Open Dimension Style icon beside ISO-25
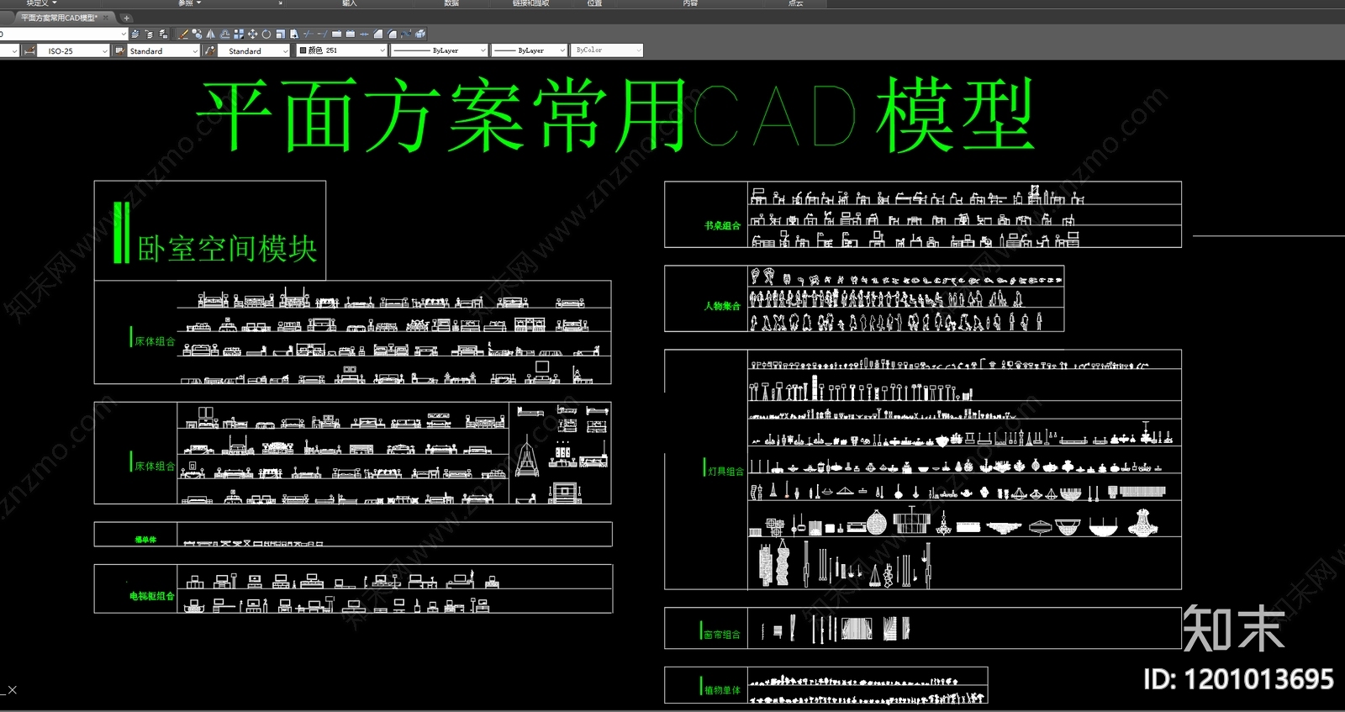The width and height of the screenshot is (1345, 712). [29, 50]
